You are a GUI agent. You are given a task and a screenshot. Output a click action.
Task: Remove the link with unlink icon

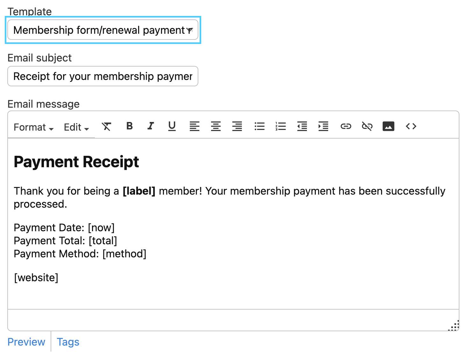[367, 126]
